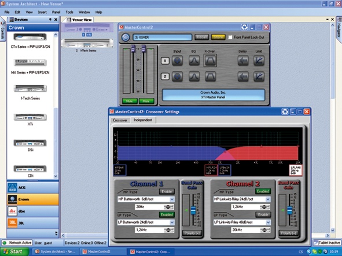
Task: Open Channel 1 HP Butterworth 6dB/oct dropdown
Action: (x=172, y=199)
